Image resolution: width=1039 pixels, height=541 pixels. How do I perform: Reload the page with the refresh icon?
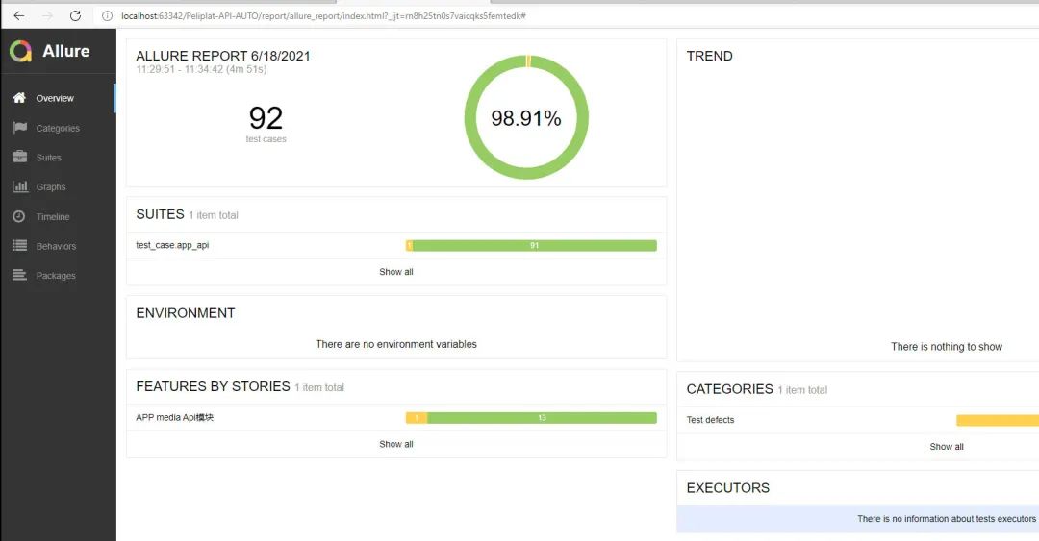click(76, 16)
